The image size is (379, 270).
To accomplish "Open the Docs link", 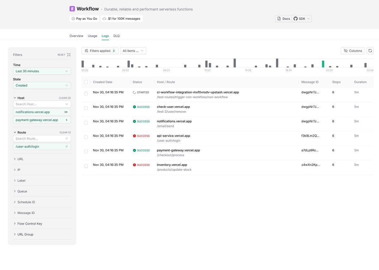I will (x=284, y=19).
